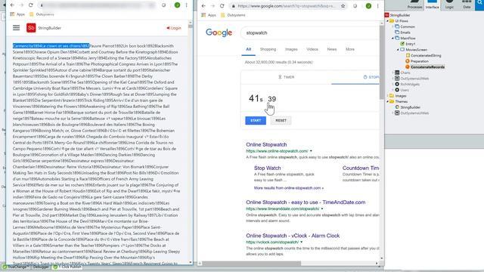This screenshot has height=272, width=484.
Task: Open the Stop Watch sitelink
Action: point(267,168)
